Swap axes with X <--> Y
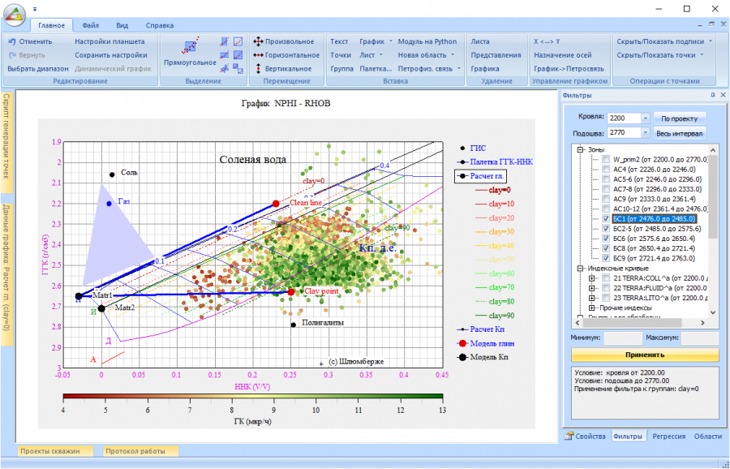The image size is (730, 469). 547,41
